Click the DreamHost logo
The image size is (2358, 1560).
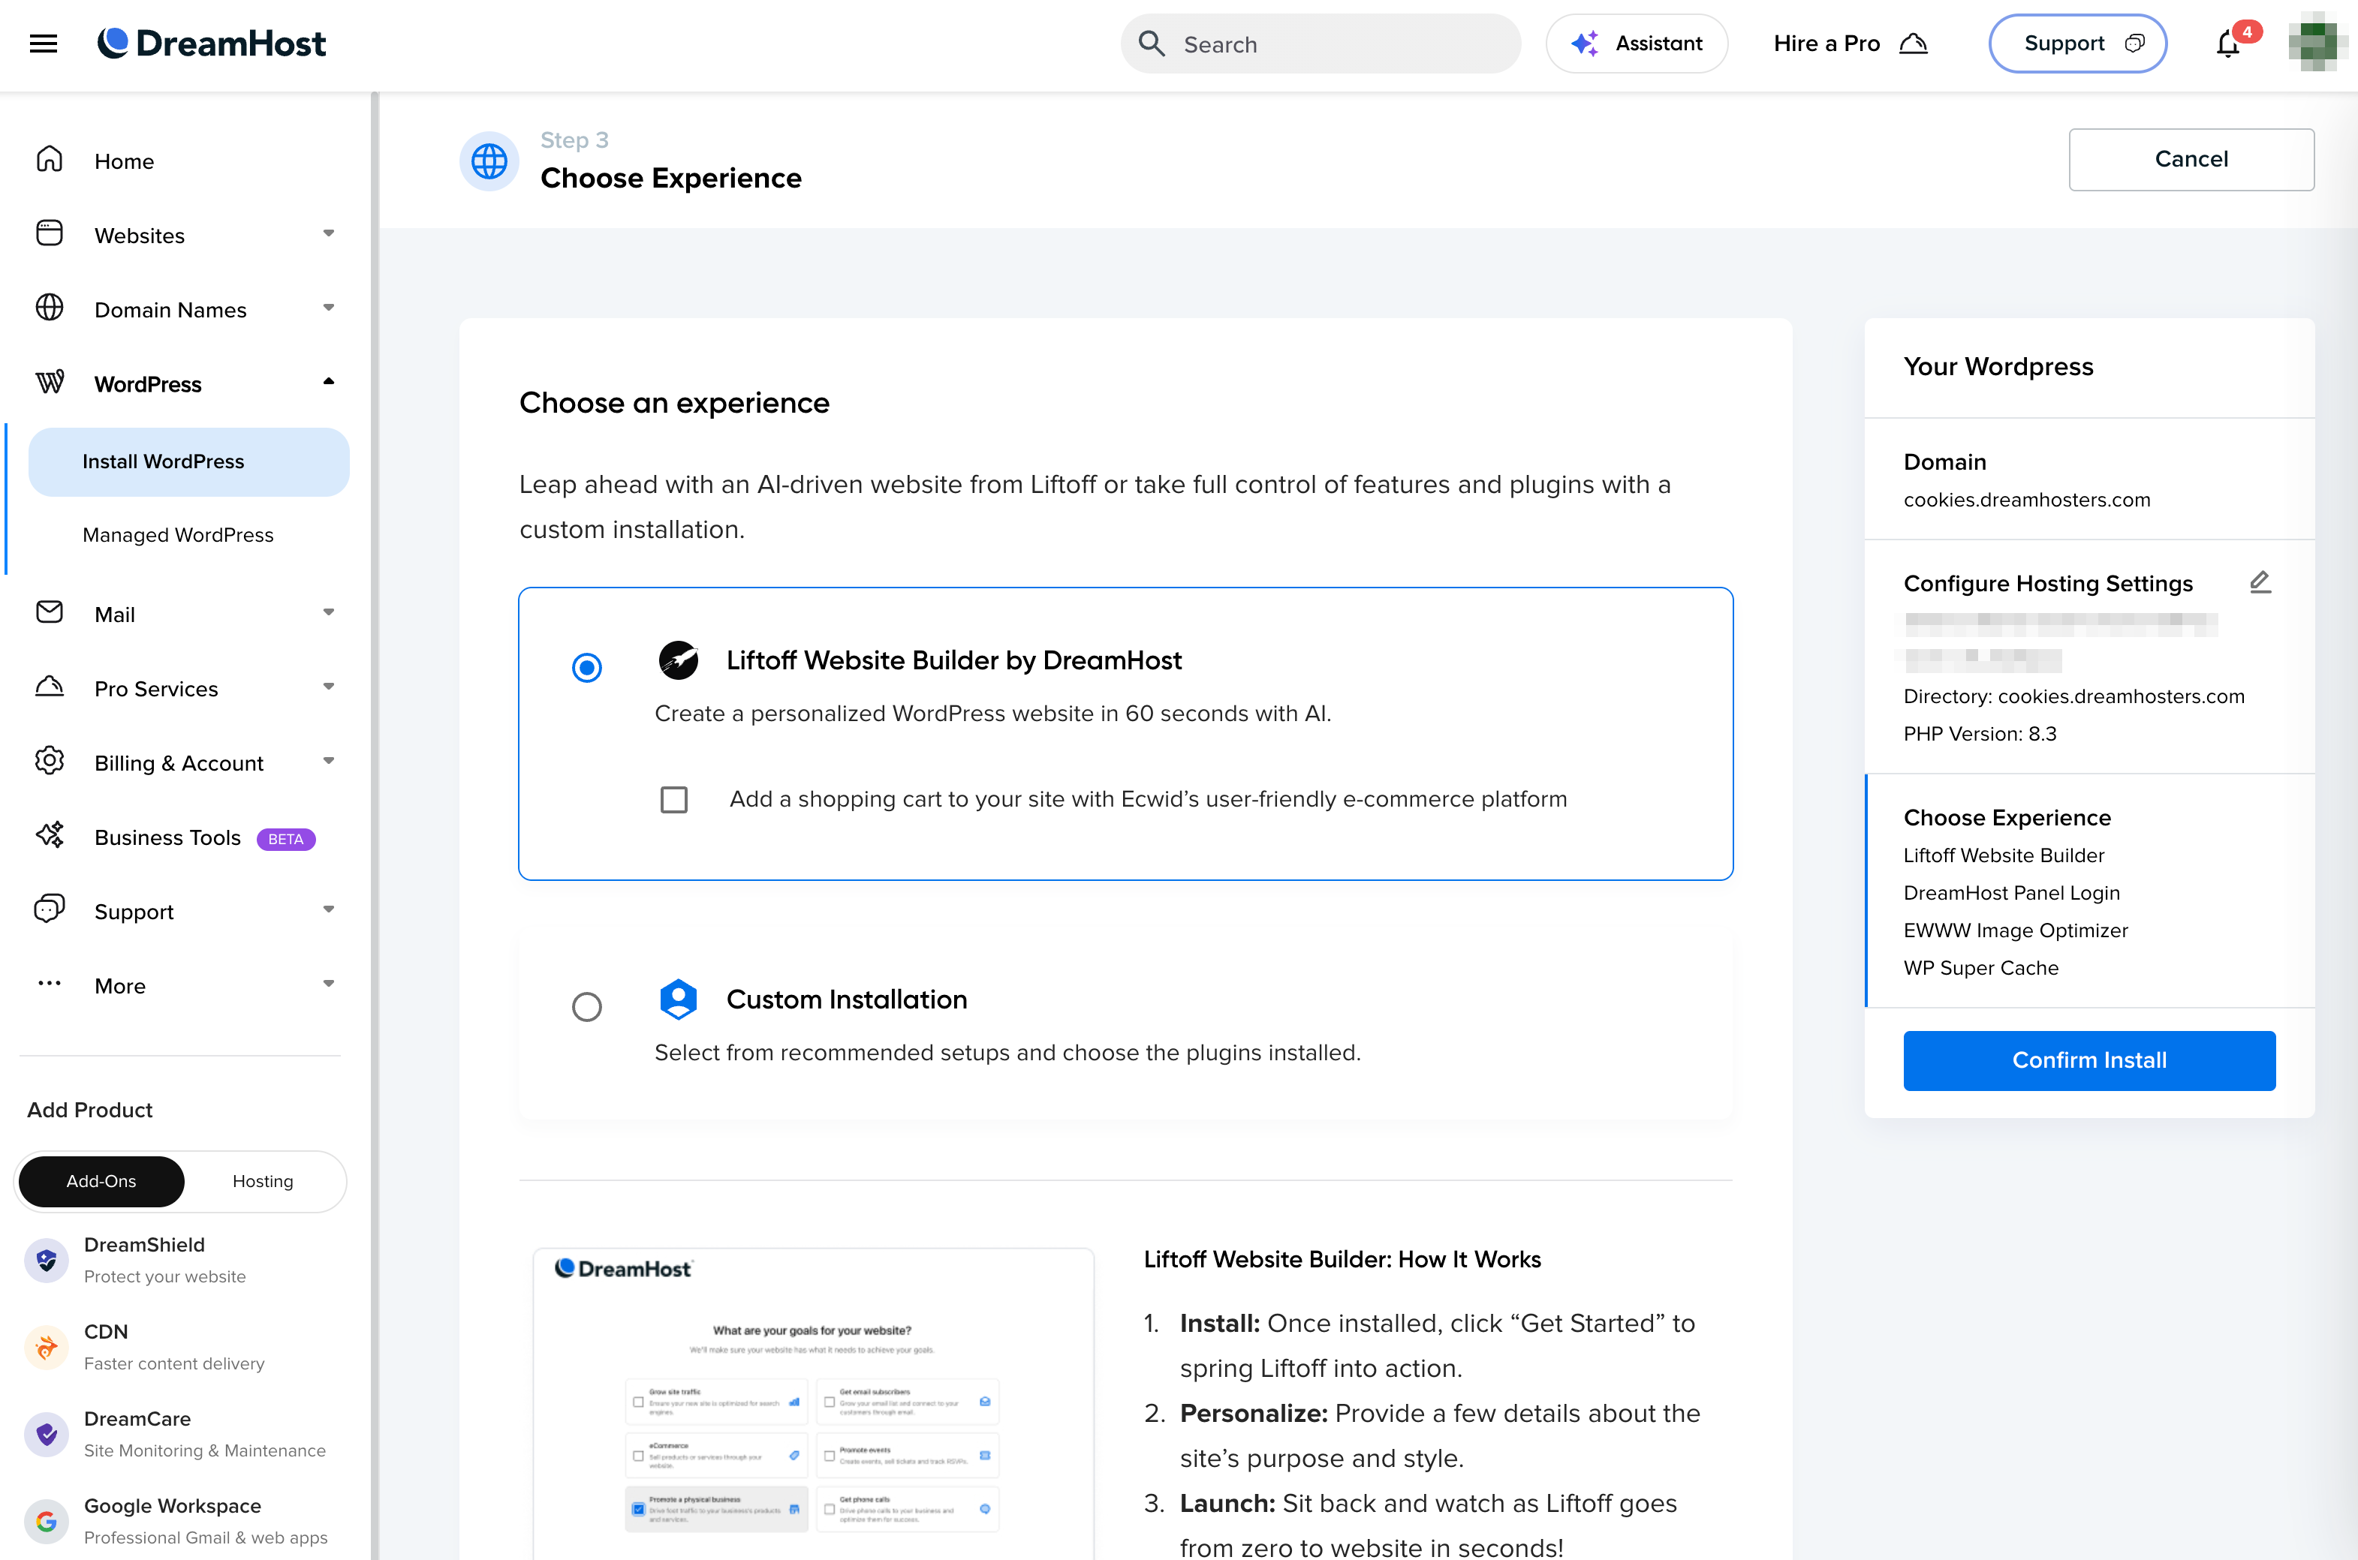click(212, 43)
